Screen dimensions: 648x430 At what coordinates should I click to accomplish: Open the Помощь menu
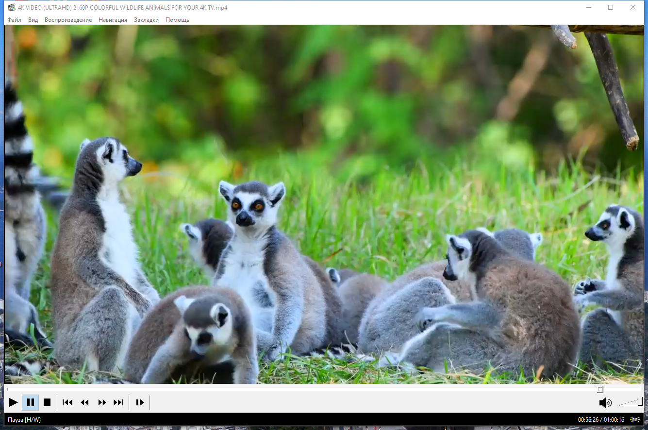[177, 20]
